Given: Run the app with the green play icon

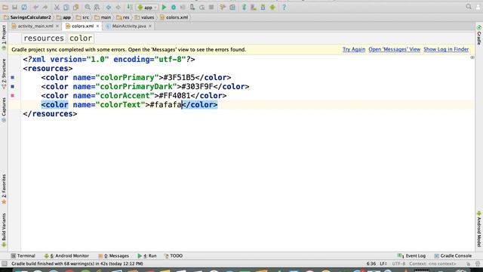Looking at the screenshot, I should 164,7.
